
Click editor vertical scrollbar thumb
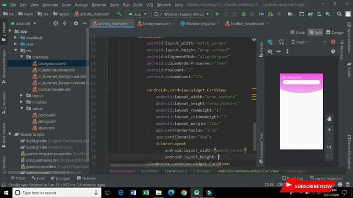255,137
